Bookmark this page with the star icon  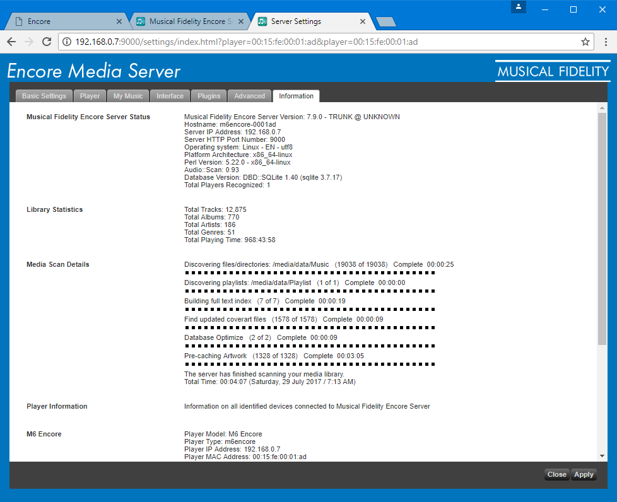[585, 42]
